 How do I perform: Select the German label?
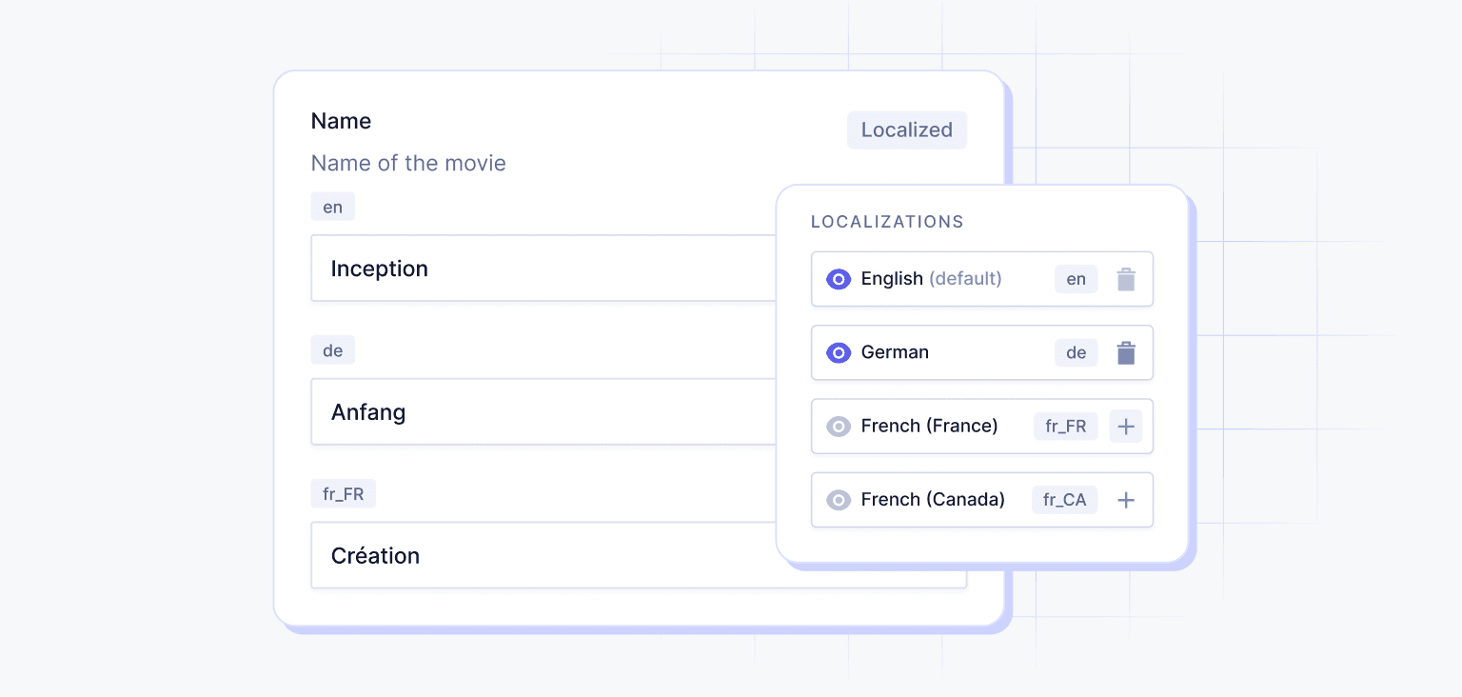coord(895,352)
